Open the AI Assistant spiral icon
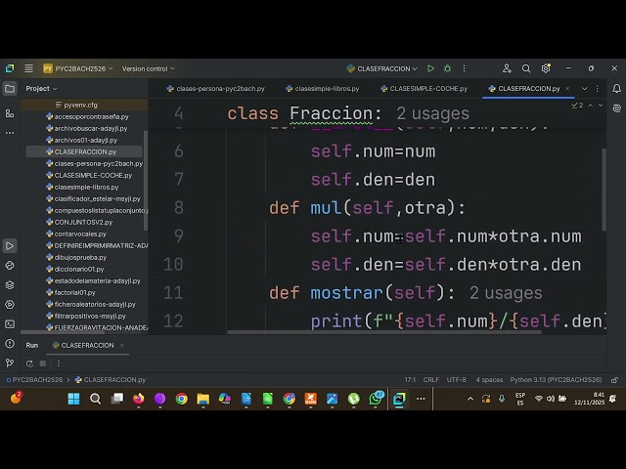The height and width of the screenshot is (469, 626). [617, 108]
